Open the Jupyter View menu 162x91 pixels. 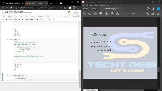15,16
